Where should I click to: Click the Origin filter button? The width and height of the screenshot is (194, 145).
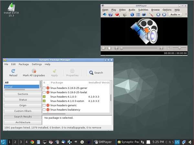click(23, 106)
